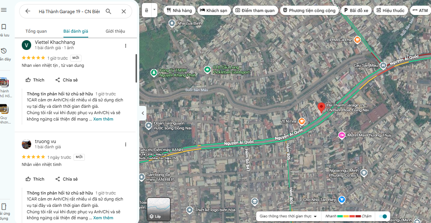431x223 pixels.
Task: Like truong vu's review with Thích
Action: tap(35, 179)
